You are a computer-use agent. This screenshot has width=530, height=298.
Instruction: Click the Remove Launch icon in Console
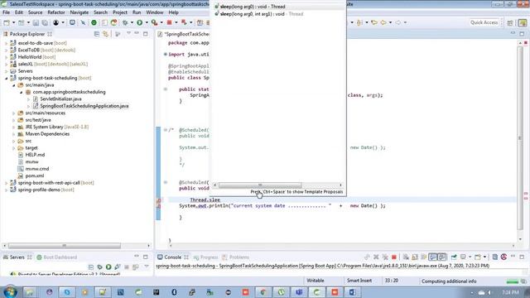pos(376,257)
